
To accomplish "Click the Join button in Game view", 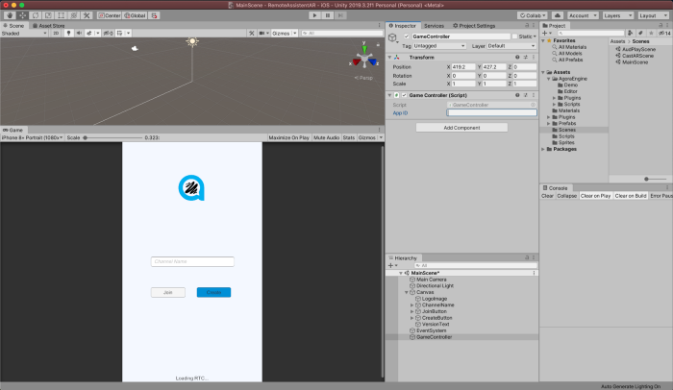I will pos(168,293).
